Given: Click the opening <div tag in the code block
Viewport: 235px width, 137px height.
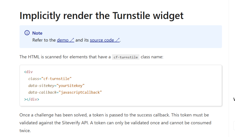Looking at the screenshot, I should tap(28, 72).
